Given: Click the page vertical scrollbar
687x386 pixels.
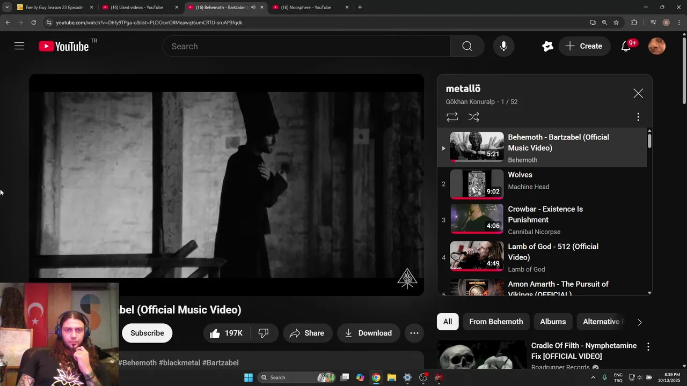Looking at the screenshot, I should [x=684, y=70].
